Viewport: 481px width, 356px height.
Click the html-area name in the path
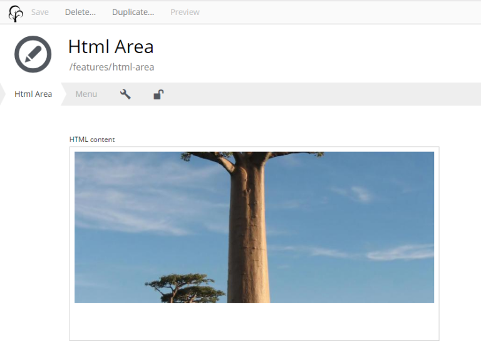click(x=133, y=67)
